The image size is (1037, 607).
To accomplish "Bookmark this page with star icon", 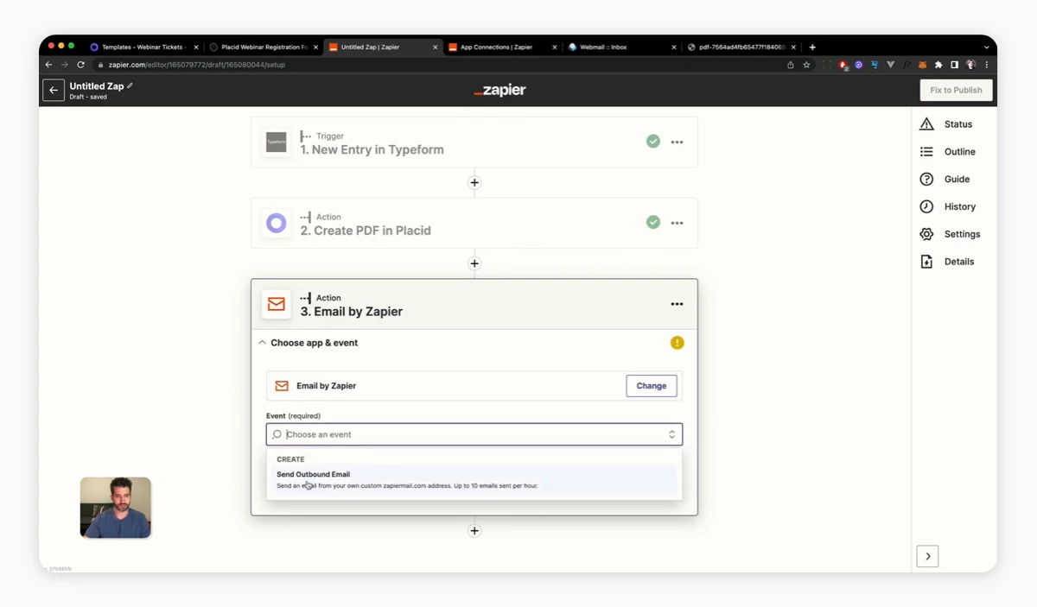I will (806, 65).
